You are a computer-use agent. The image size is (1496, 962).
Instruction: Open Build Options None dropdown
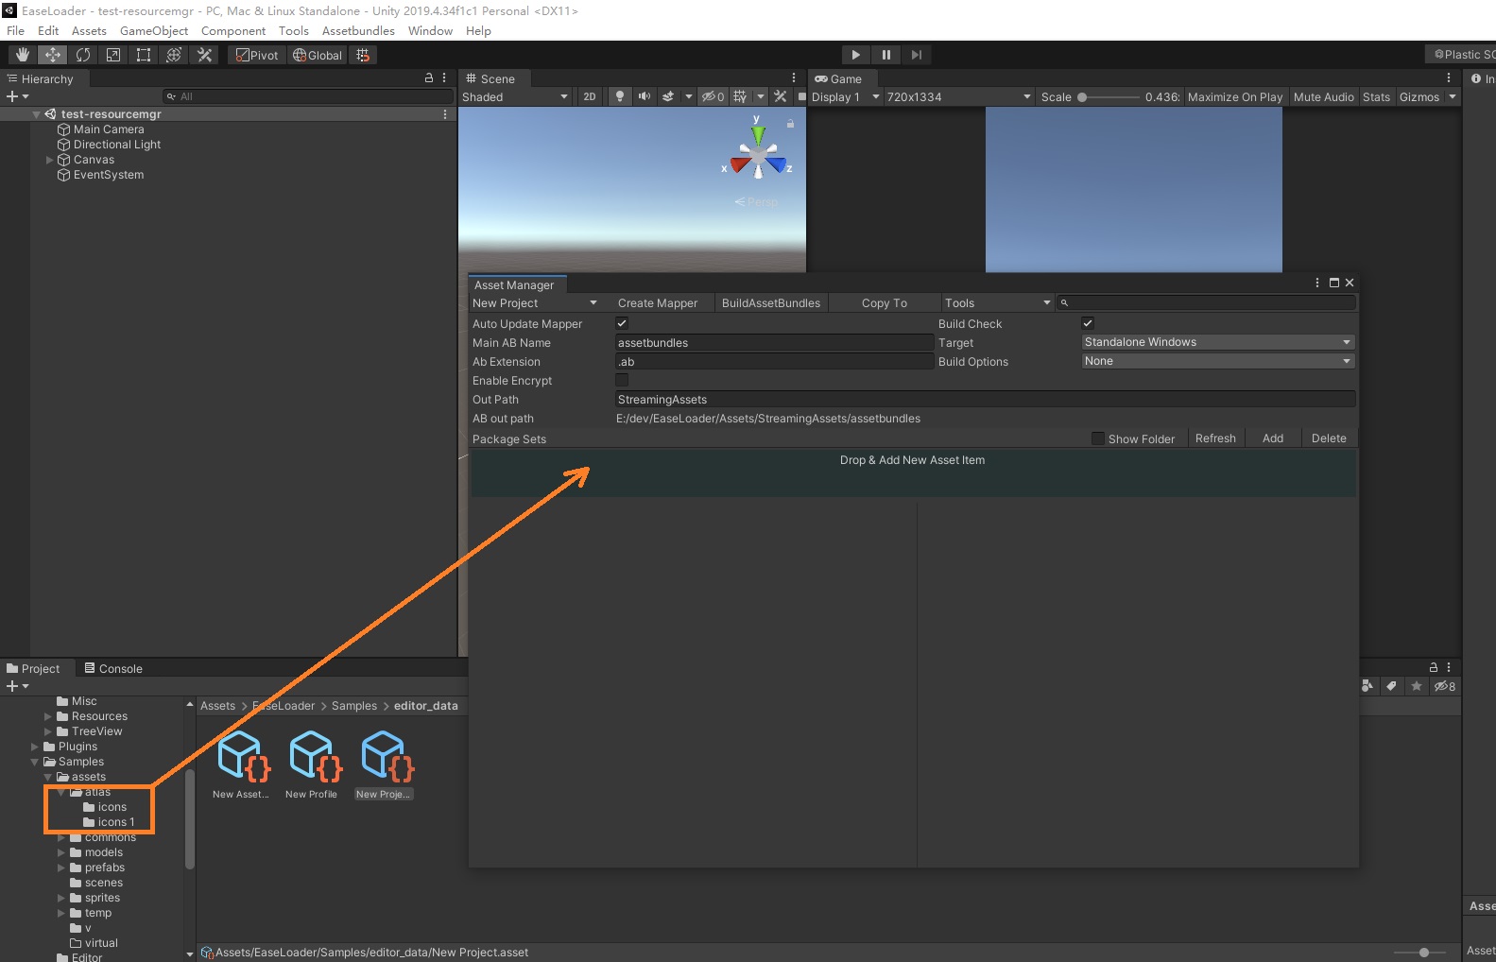click(x=1218, y=361)
